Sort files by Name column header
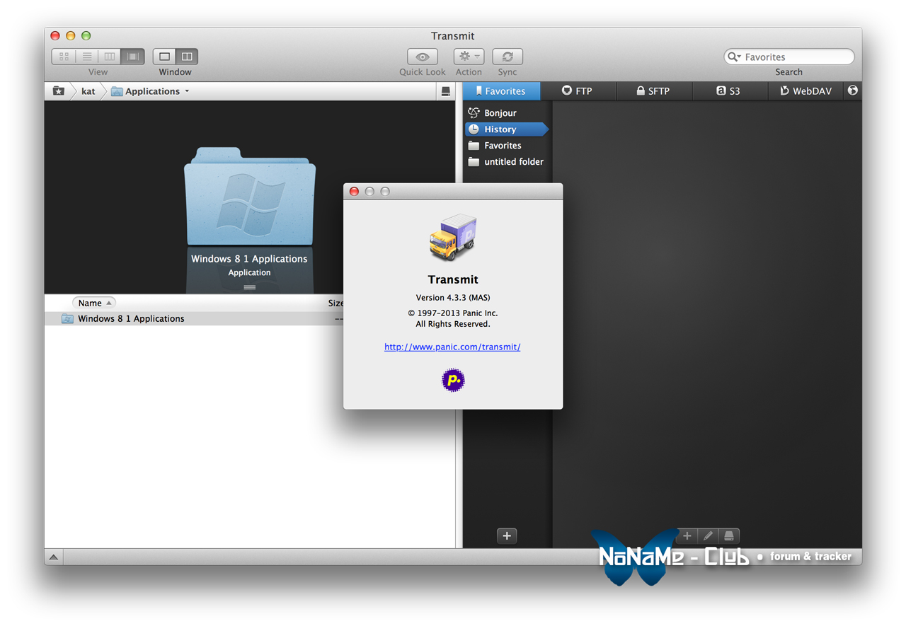Screen dimensions: 906x626 click(93, 303)
